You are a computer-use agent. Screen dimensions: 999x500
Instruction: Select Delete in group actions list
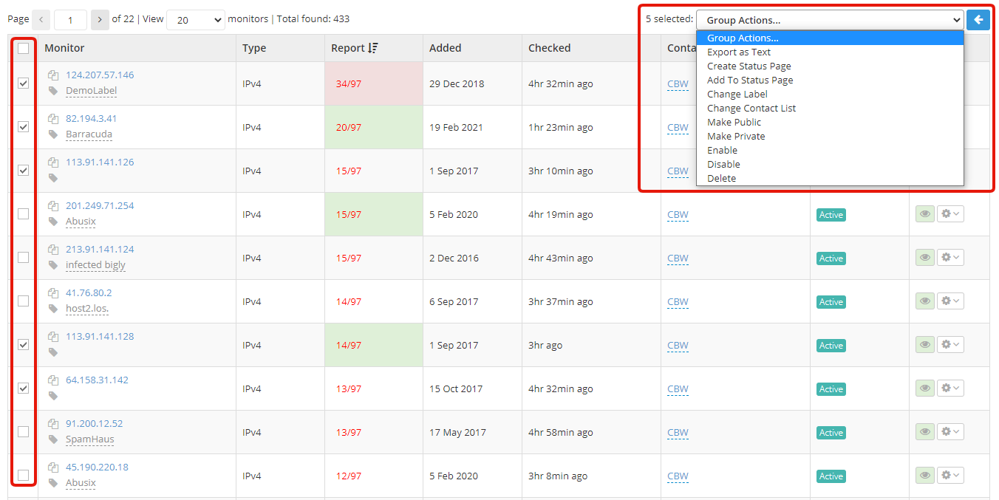pos(721,179)
